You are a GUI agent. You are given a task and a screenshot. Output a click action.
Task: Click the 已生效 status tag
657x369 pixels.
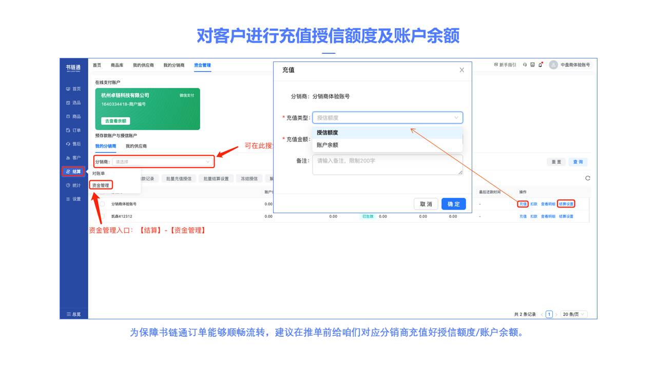(x=368, y=216)
